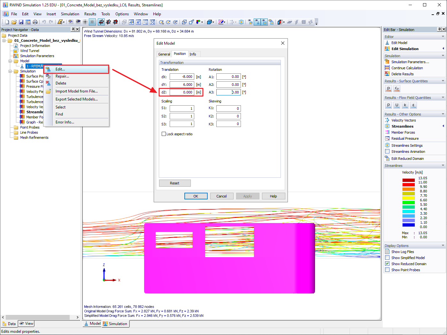Show the U velocity flow field result
Screen dimensions: 447x335
click(x=397, y=105)
